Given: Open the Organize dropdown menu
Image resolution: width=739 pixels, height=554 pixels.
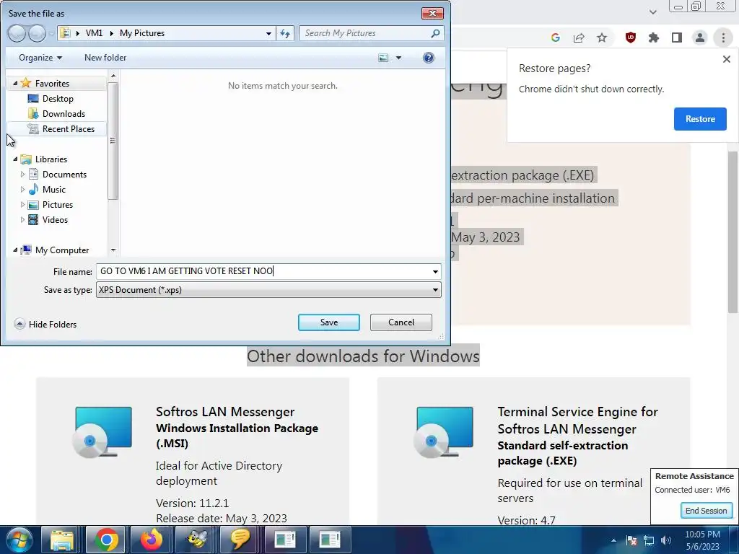Looking at the screenshot, I should click(40, 58).
